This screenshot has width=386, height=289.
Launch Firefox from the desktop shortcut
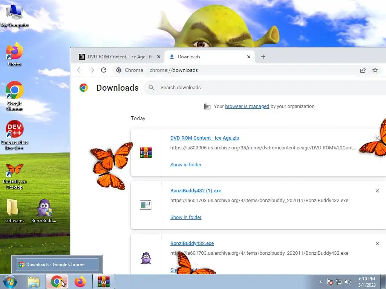(15, 54)
